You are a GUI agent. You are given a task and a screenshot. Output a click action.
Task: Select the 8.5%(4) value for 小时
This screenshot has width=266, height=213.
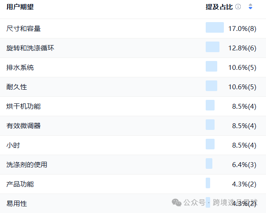[244, 145]
